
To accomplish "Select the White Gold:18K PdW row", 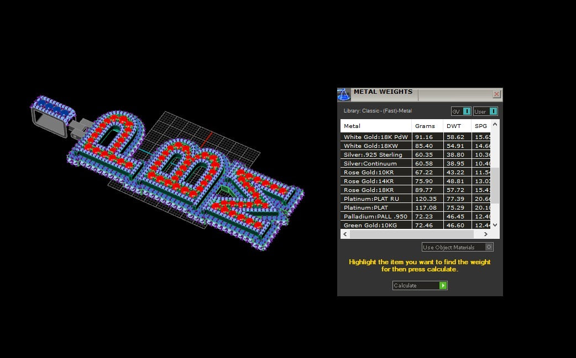I will coord(416,137).
